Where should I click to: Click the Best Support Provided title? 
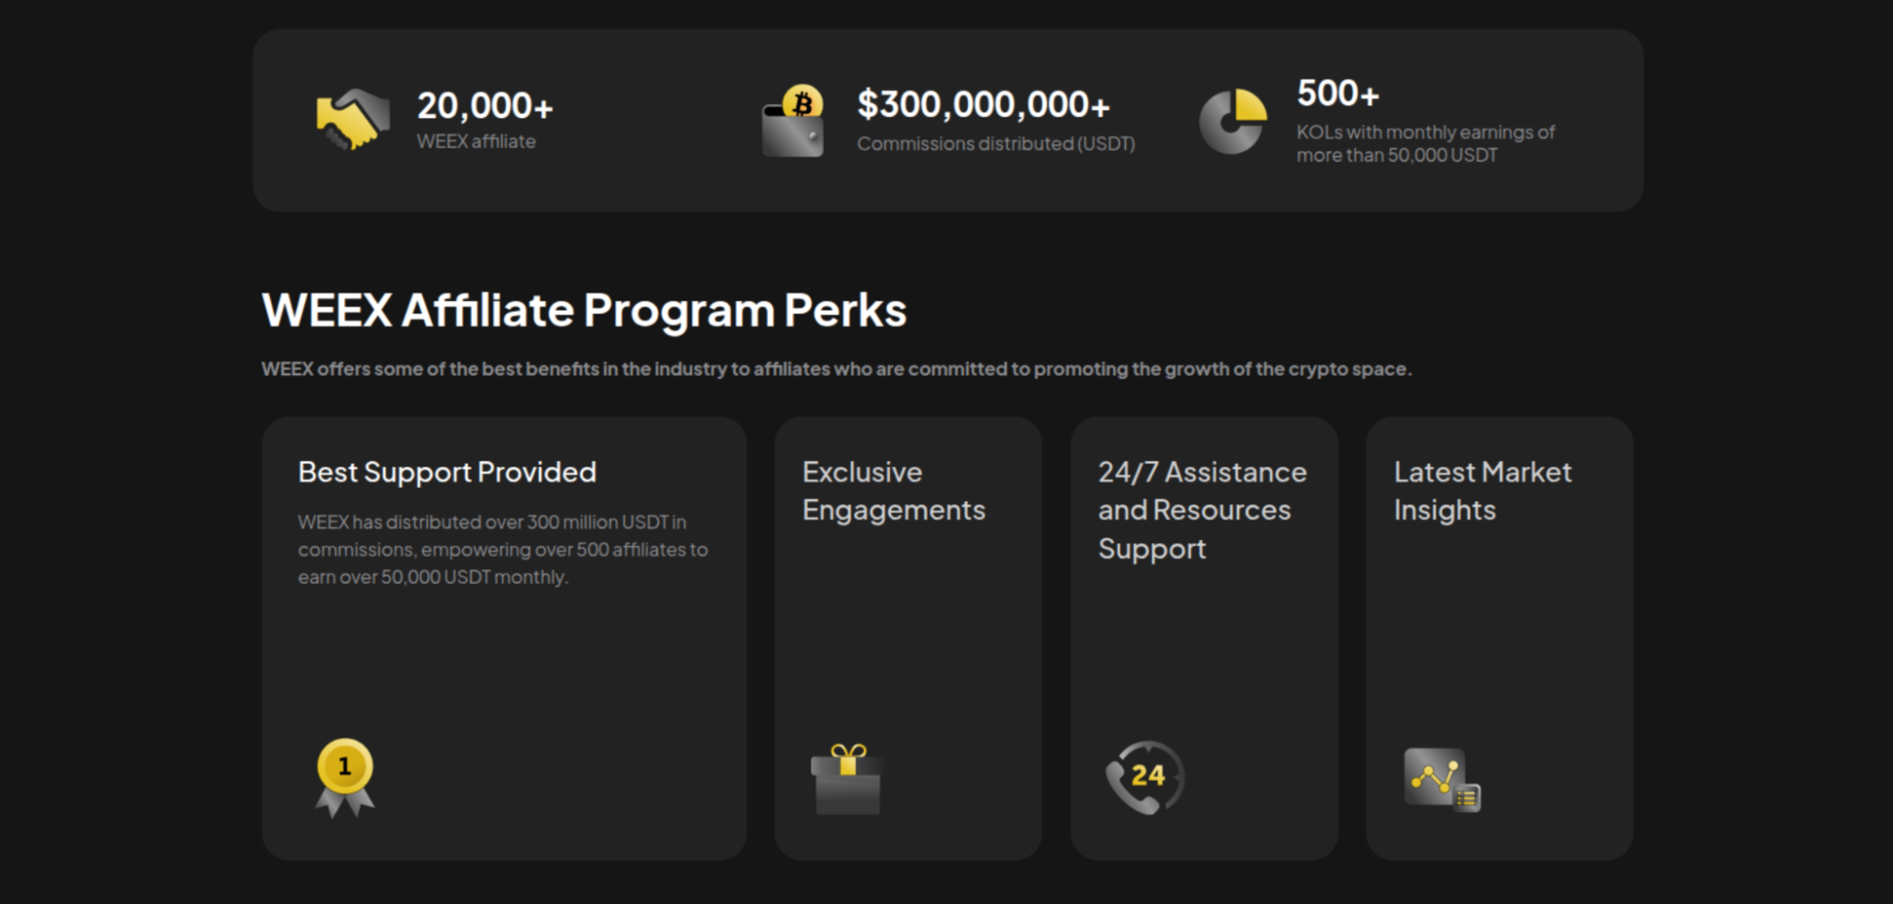(447, 472)
